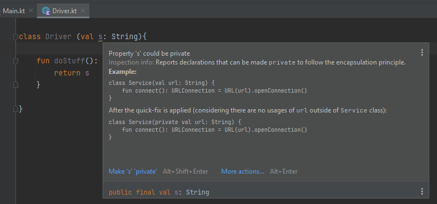Click the 'class' keyword in editor
Image resolution: width=437 pixels, height=204 pixels.
pos(30,37)
